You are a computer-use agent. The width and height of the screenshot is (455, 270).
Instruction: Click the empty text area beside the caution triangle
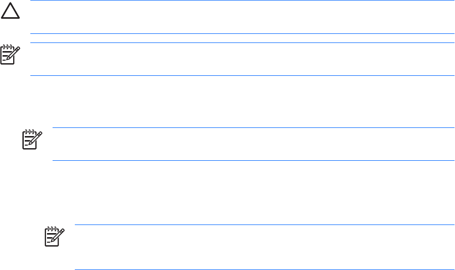(x=243, y=17)
